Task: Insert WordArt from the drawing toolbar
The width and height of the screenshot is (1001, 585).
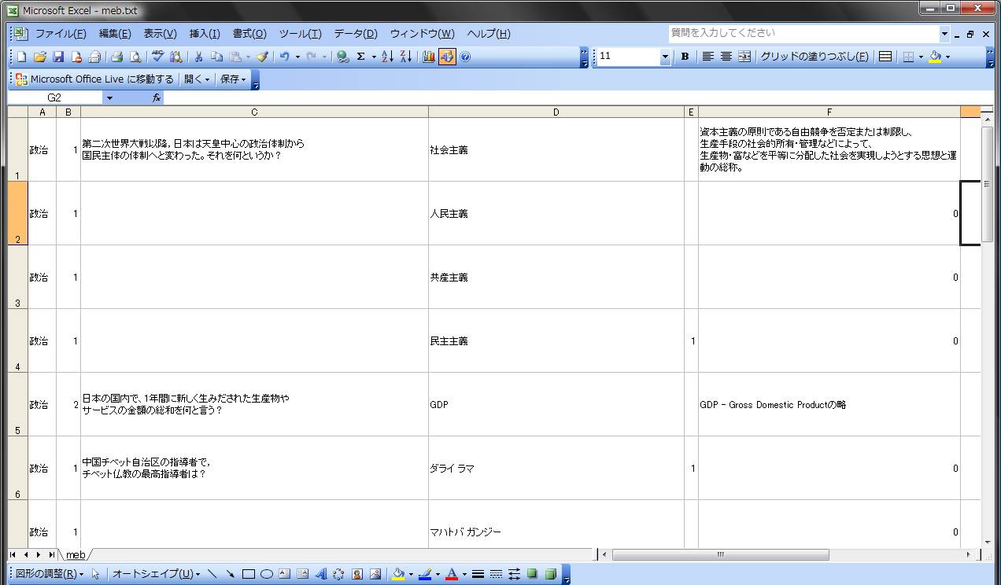Action: click(x=321, y=574)
